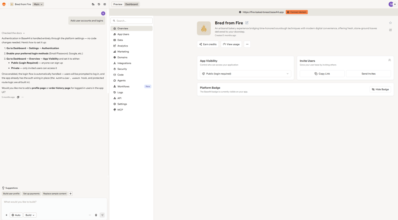This screenshot has width=398, height=220.
Task: Click the Suggestions lightbulb icon
Action: coord(3,188)
